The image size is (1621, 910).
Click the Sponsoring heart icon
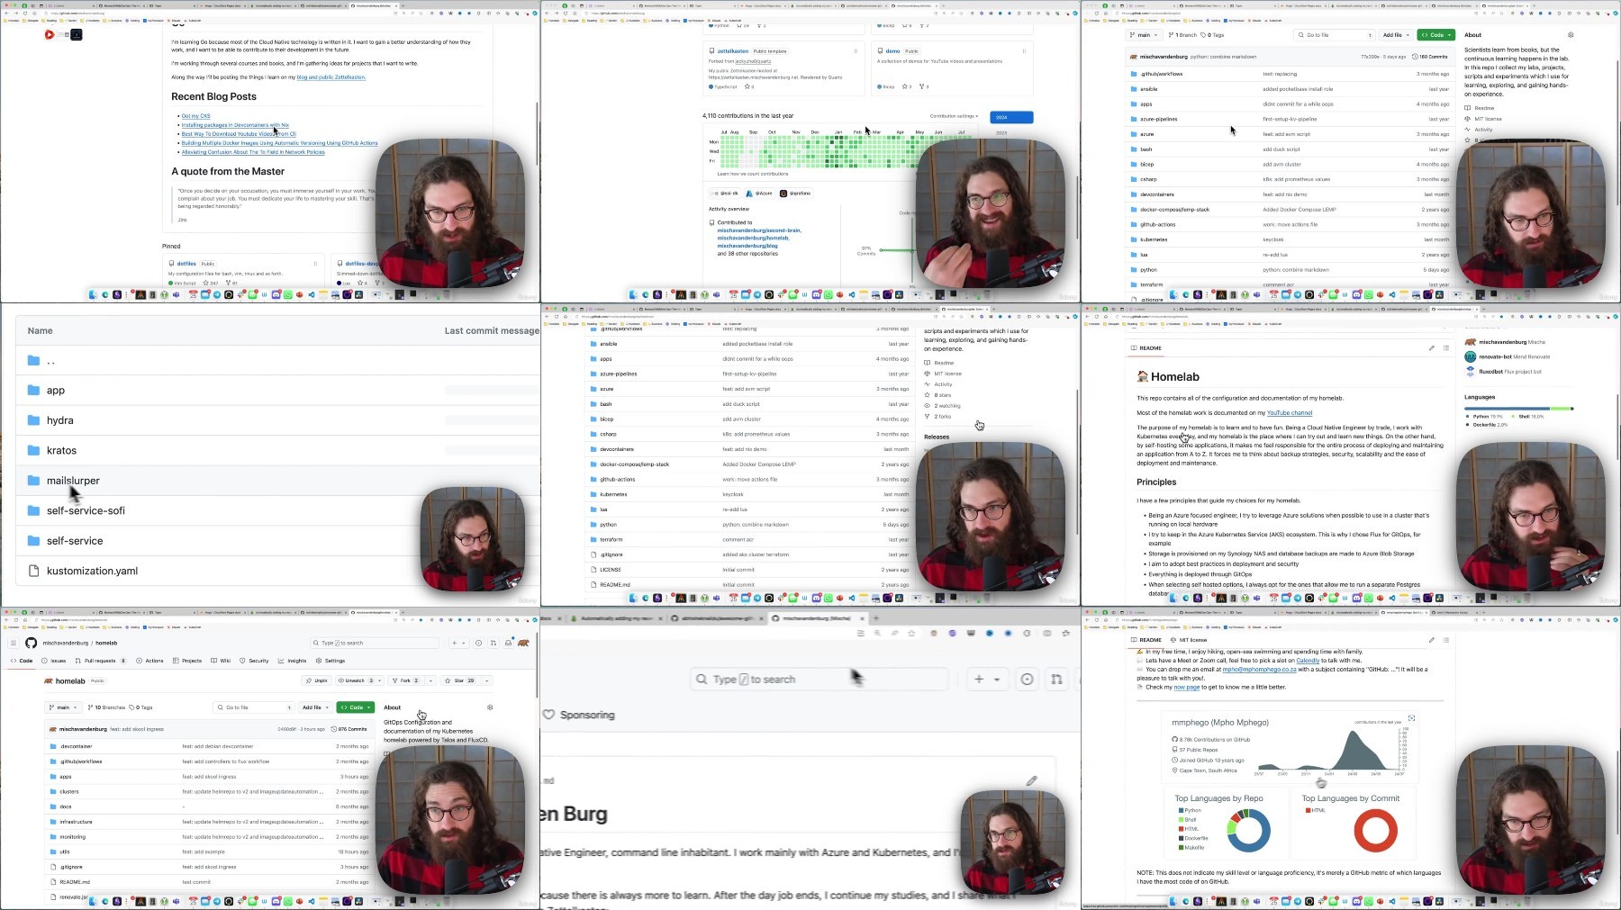[x=549, y=715]
